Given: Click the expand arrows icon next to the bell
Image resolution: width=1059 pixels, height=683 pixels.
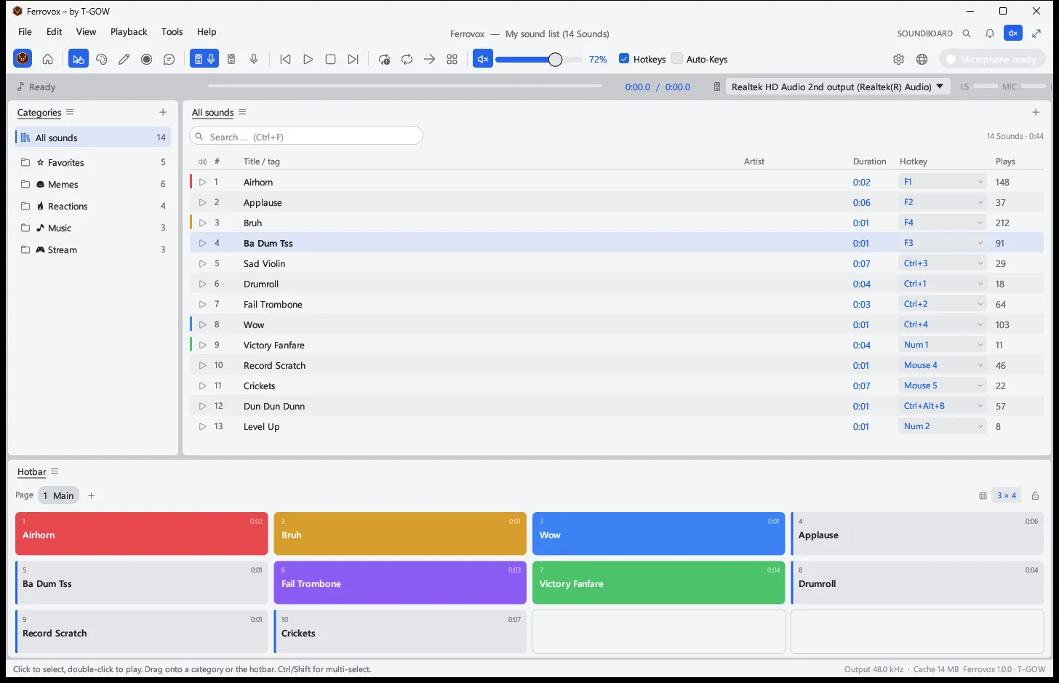Looking at the screenshot, I should tap(1036, 33).
